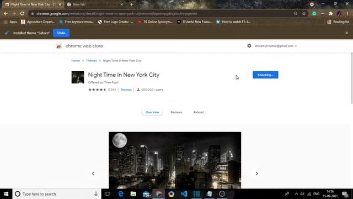Click the 17,344 ratings count
This screenshot has height=199, width=353.
(x=111, y=90)
